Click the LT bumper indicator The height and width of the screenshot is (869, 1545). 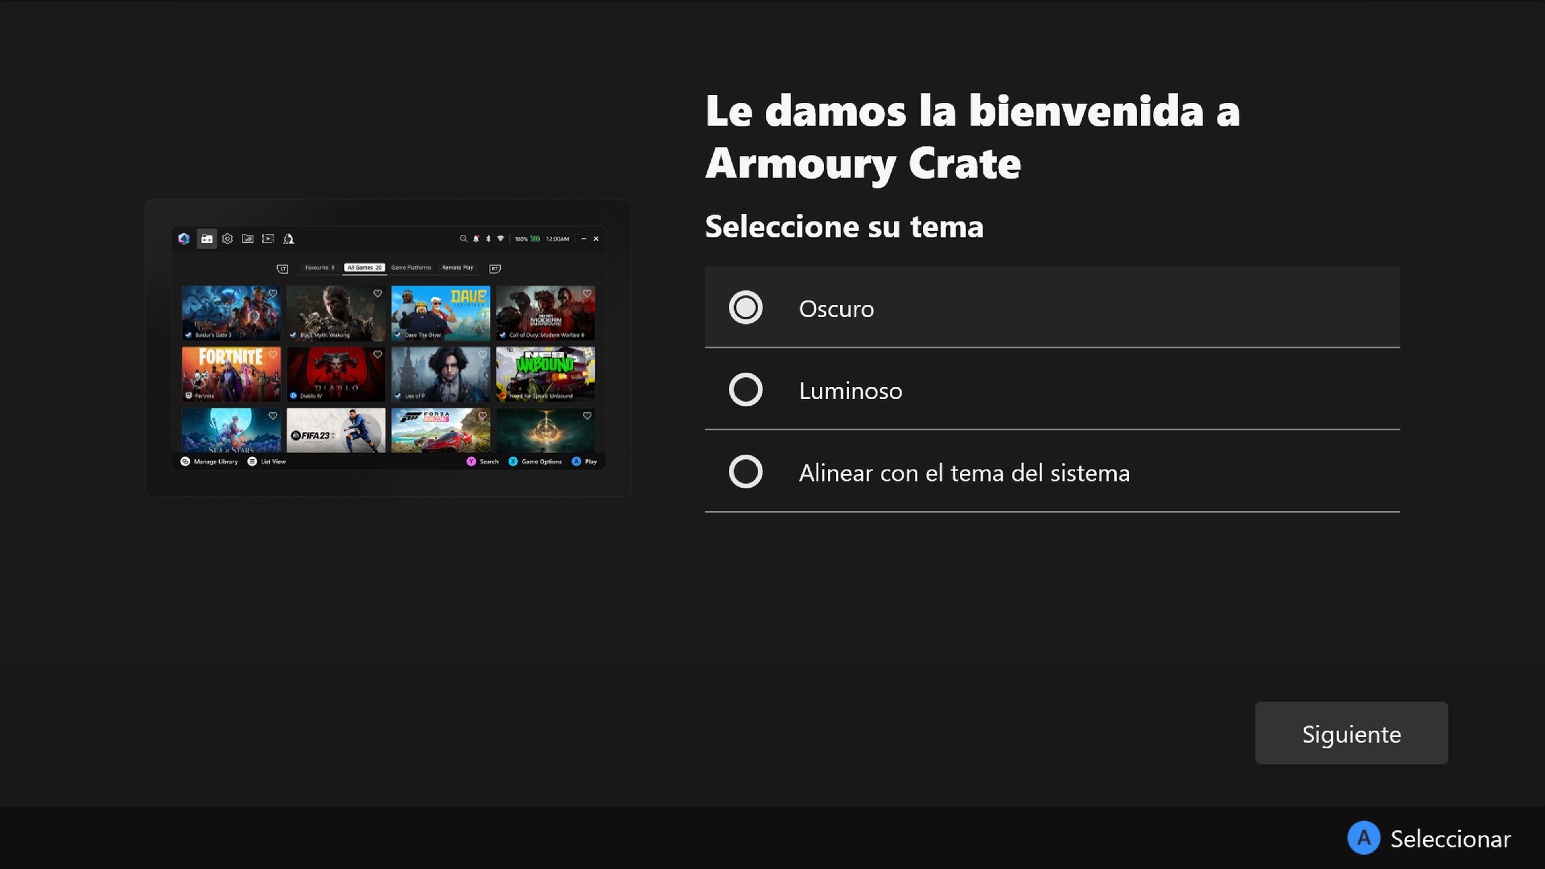pyautogui.click(x=283, y=268)
